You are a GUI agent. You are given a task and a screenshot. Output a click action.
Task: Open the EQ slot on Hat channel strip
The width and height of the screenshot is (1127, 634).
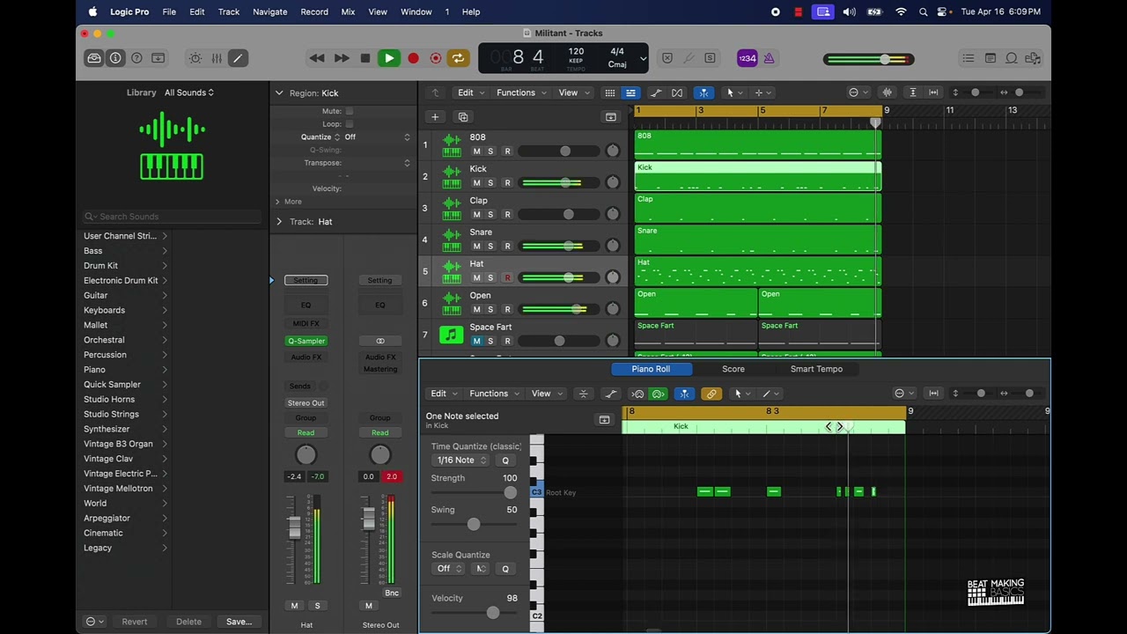306,306
